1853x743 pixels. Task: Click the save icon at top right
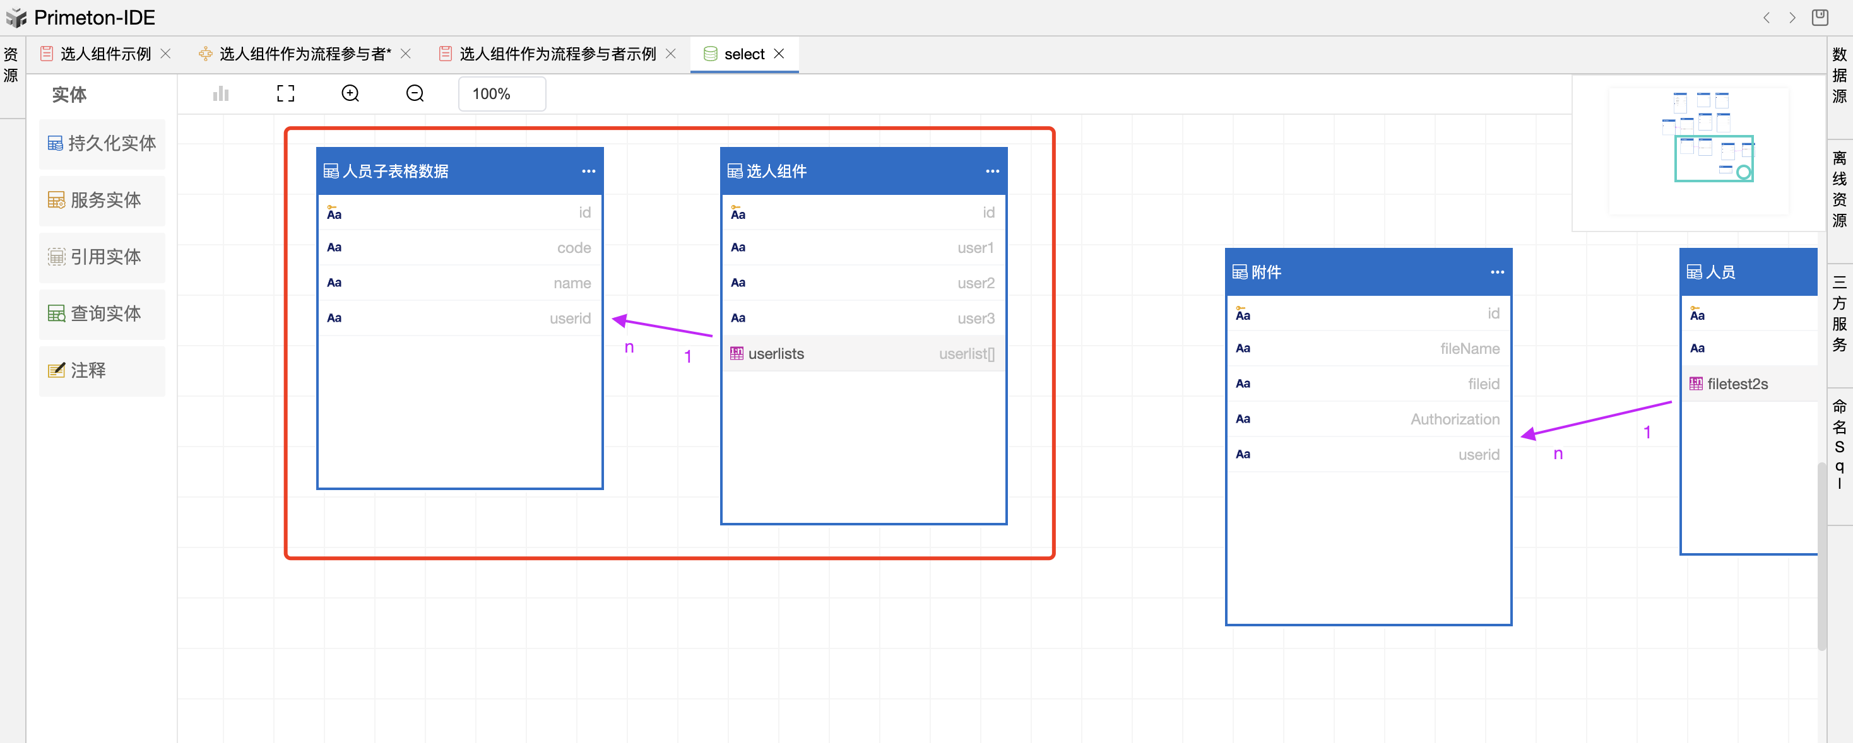(1820, 17)
